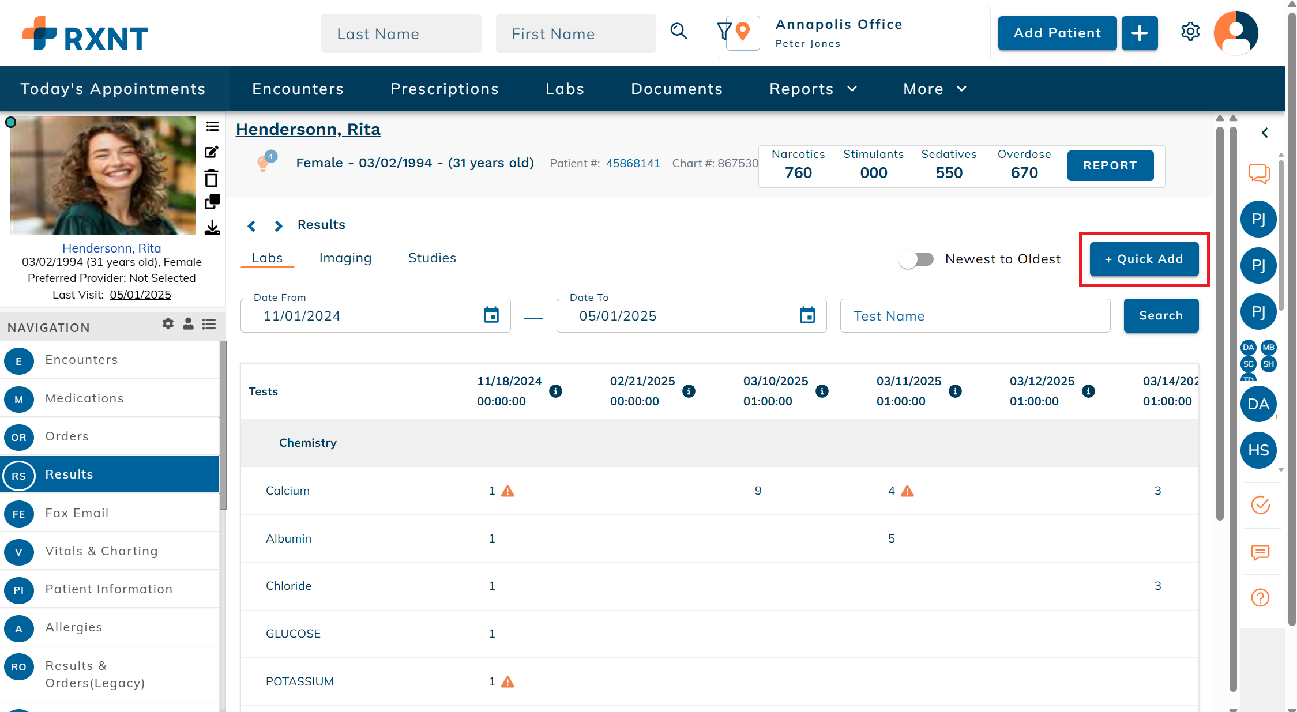The image size is (1297, 712).
Task: Click the download icon beside patient photo
Action: (x=212, y=228)
